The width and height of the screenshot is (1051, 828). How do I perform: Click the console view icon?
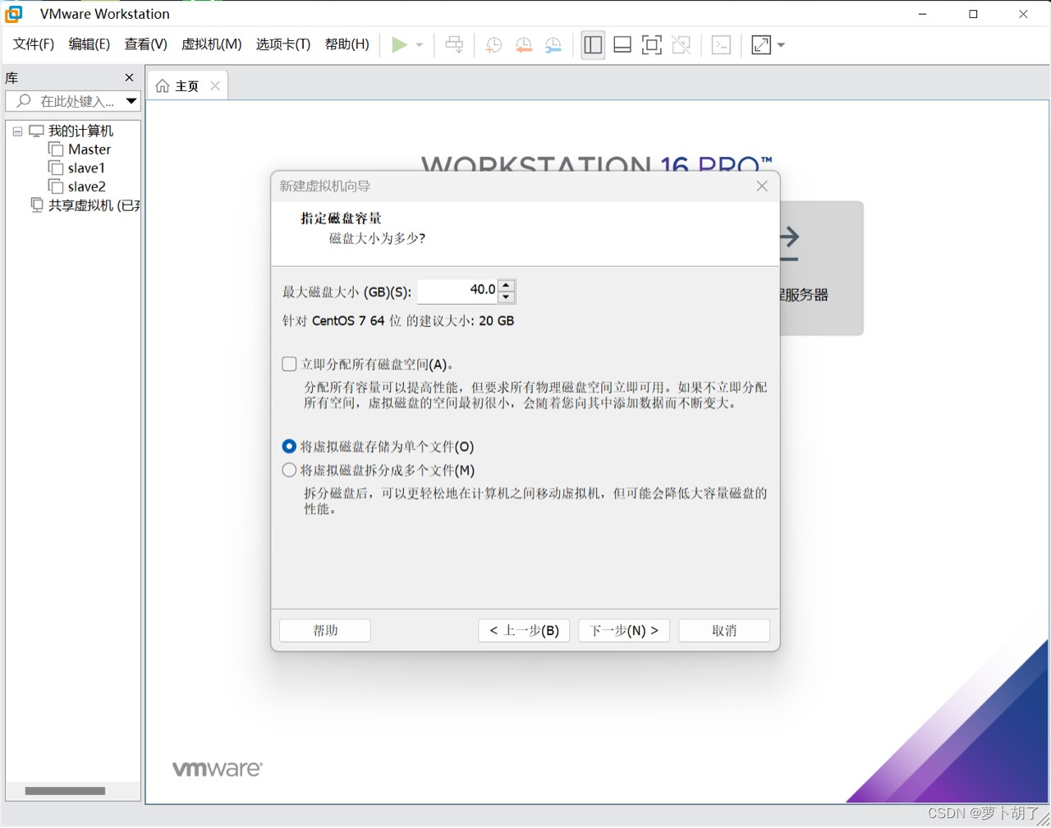(x=721, y=45)
